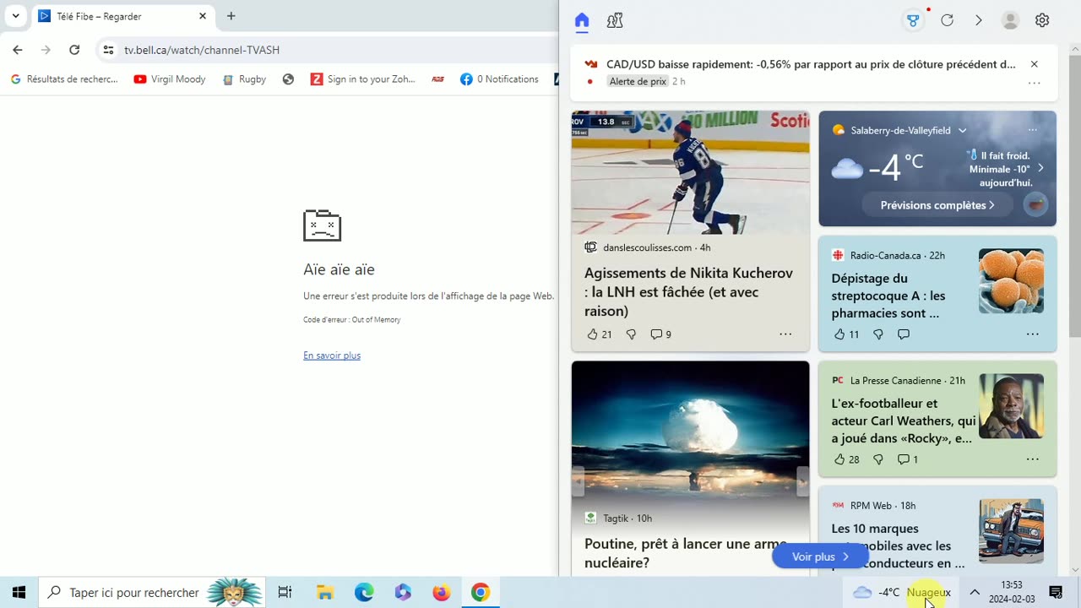This screenshot has height=608, width=1081.
Task: Show hidden system tray icons
Action: [x=975, y=593]
